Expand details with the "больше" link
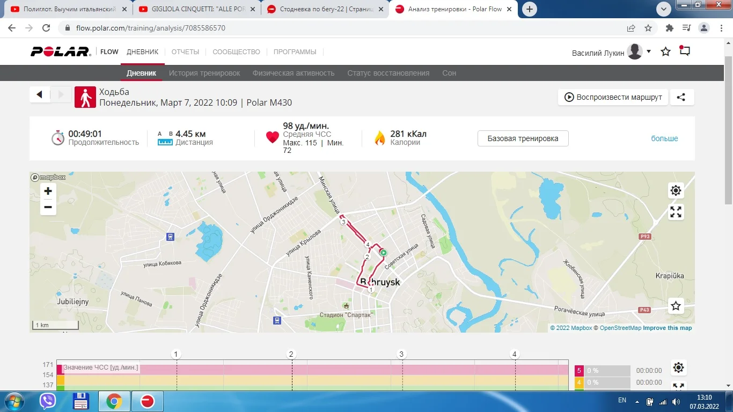The height and width of the screenshot is (412, 733). [x=664, y=138]
